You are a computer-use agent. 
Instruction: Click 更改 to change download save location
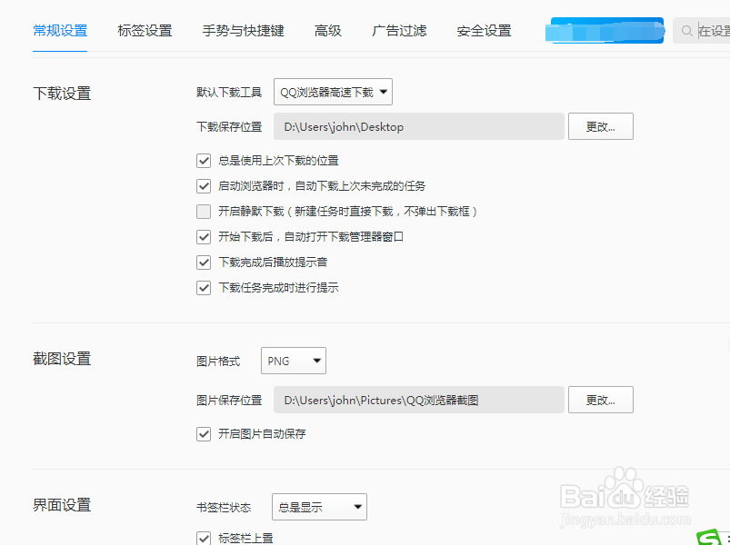tap(600, 126)
